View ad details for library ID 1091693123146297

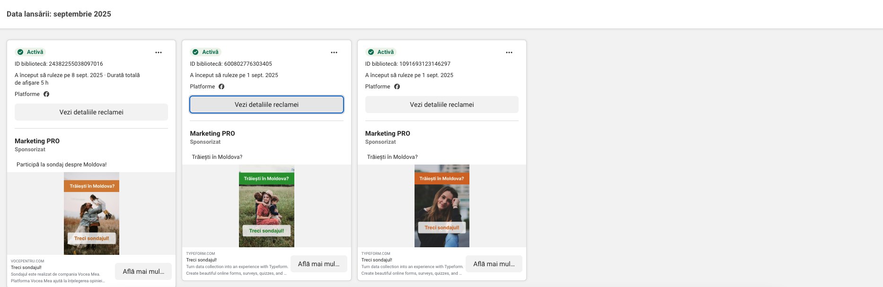(x=442, y=104)
